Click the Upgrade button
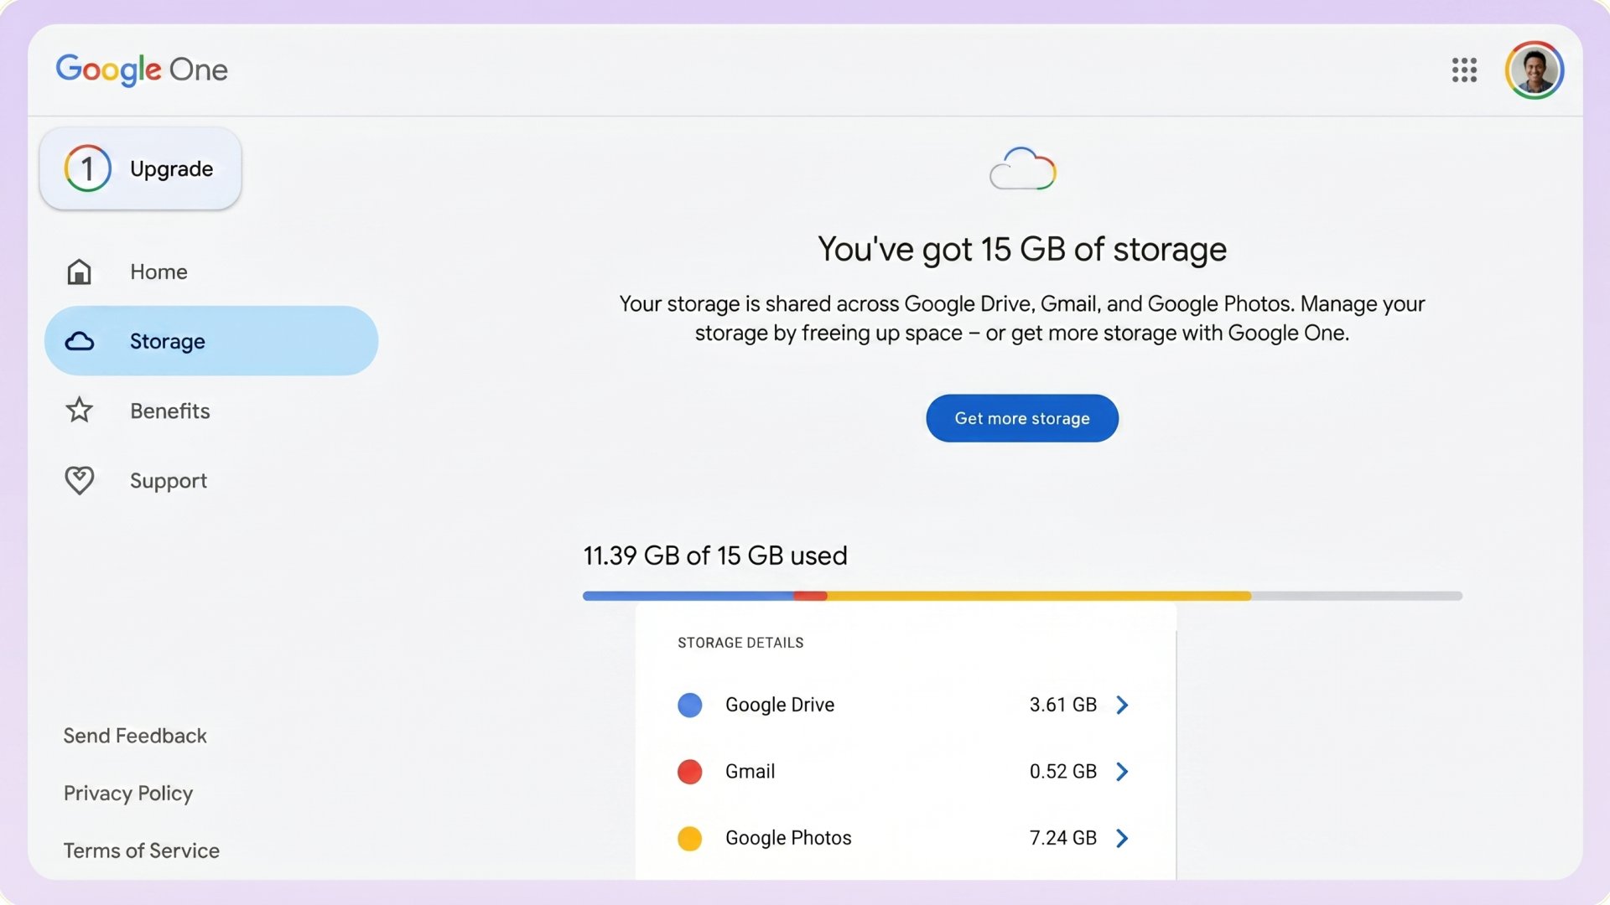 point(140,168)
